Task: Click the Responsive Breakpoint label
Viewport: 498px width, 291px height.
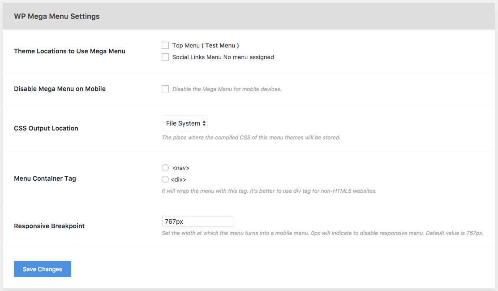Action: [49, 226]
